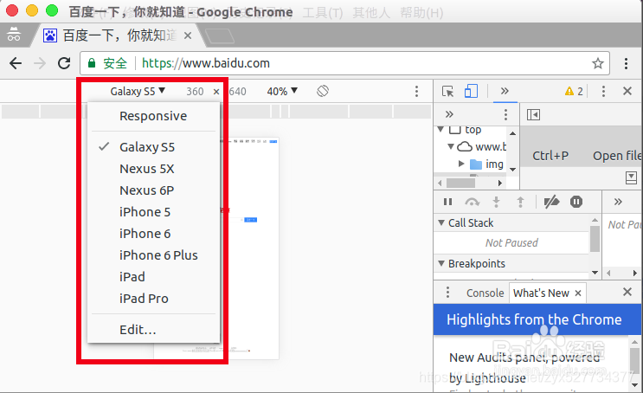Open the Sources navigator options menu
The height and width of the screenshot is (393, 643).
(505, 114)
